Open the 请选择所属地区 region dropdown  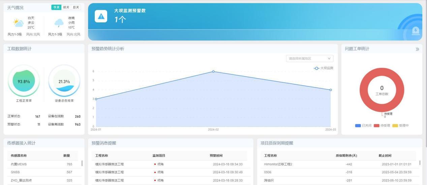pyautogui.click(x=310, y=58)
